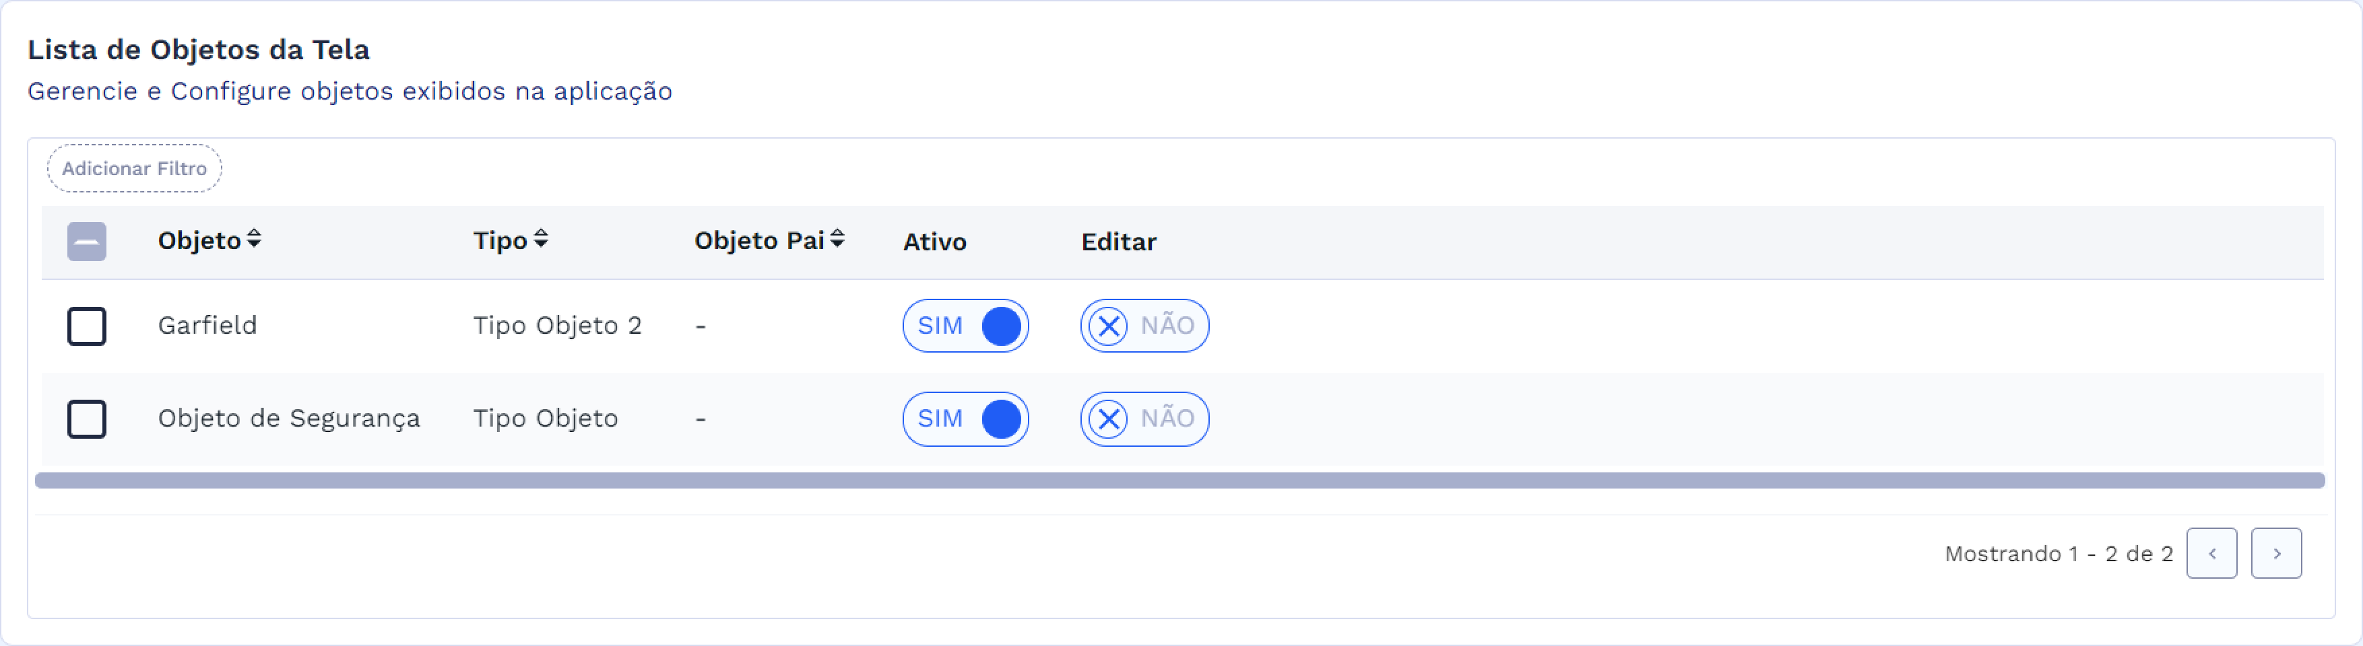The width and height of the screenshot is (2363, 646).
Task: Select the Editar column header
Action: (x=1118, y=241)
